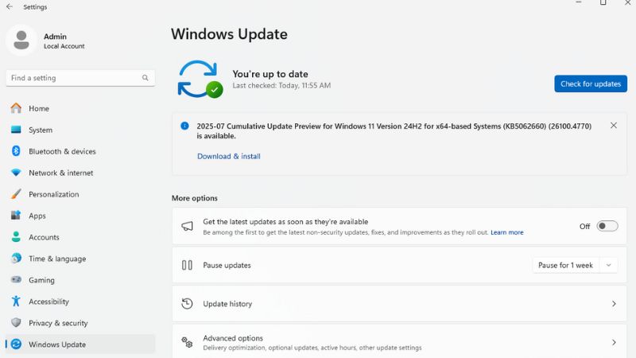Click the Time & language globe icon
The image size is (636, 358).
(x=16, y=258)
